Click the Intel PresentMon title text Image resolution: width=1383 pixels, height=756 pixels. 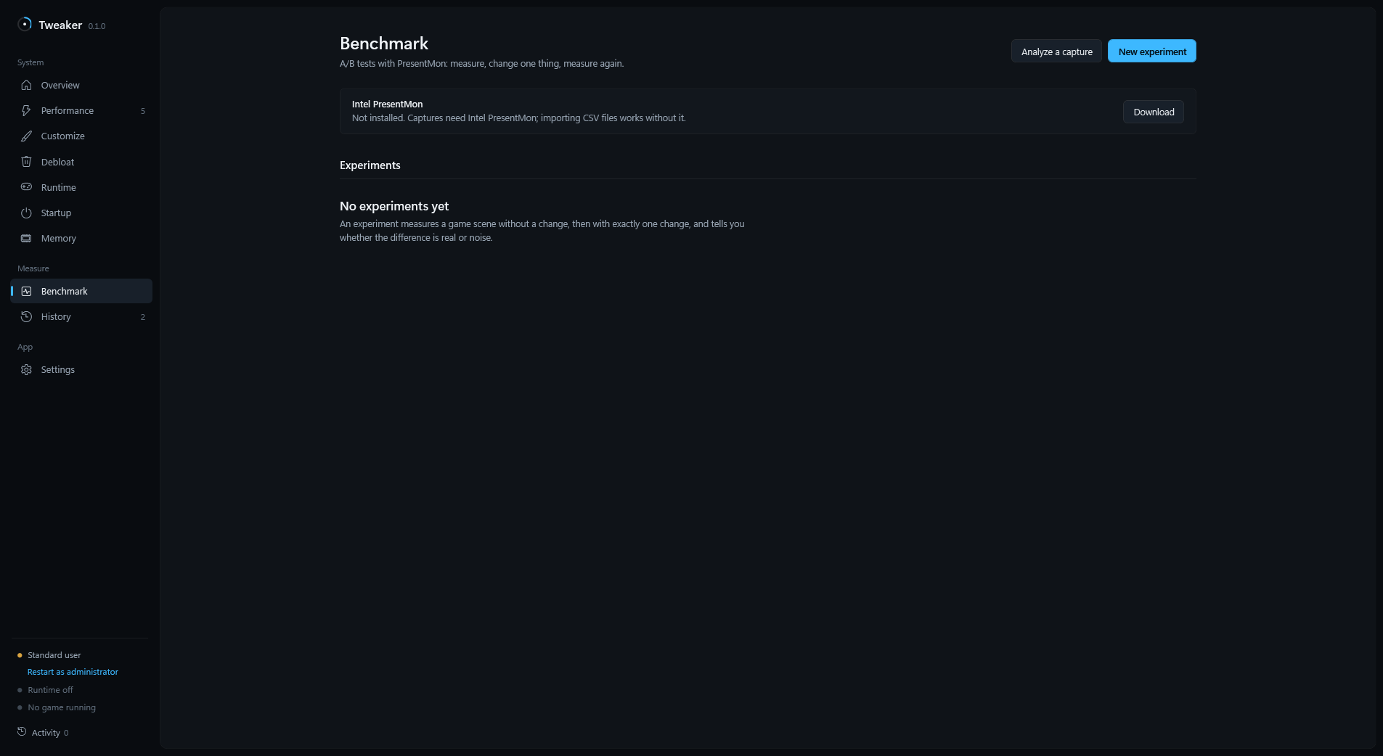[387, 104]
